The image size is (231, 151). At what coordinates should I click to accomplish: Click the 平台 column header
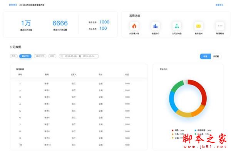[x=100, y=75]
